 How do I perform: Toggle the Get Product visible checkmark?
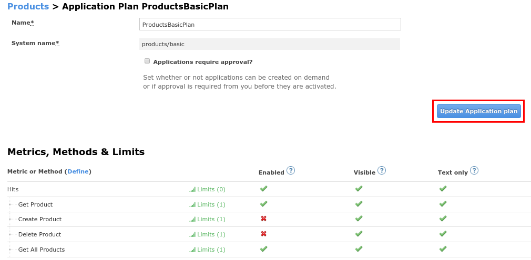pos(359,204)
